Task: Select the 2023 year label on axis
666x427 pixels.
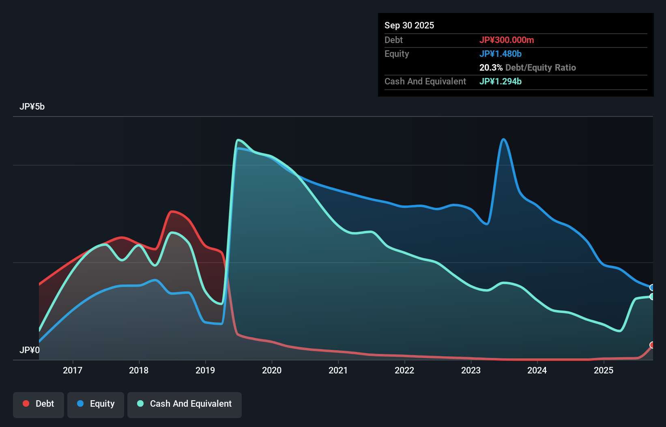Action: pyautogui.click(x=470, y=370)
